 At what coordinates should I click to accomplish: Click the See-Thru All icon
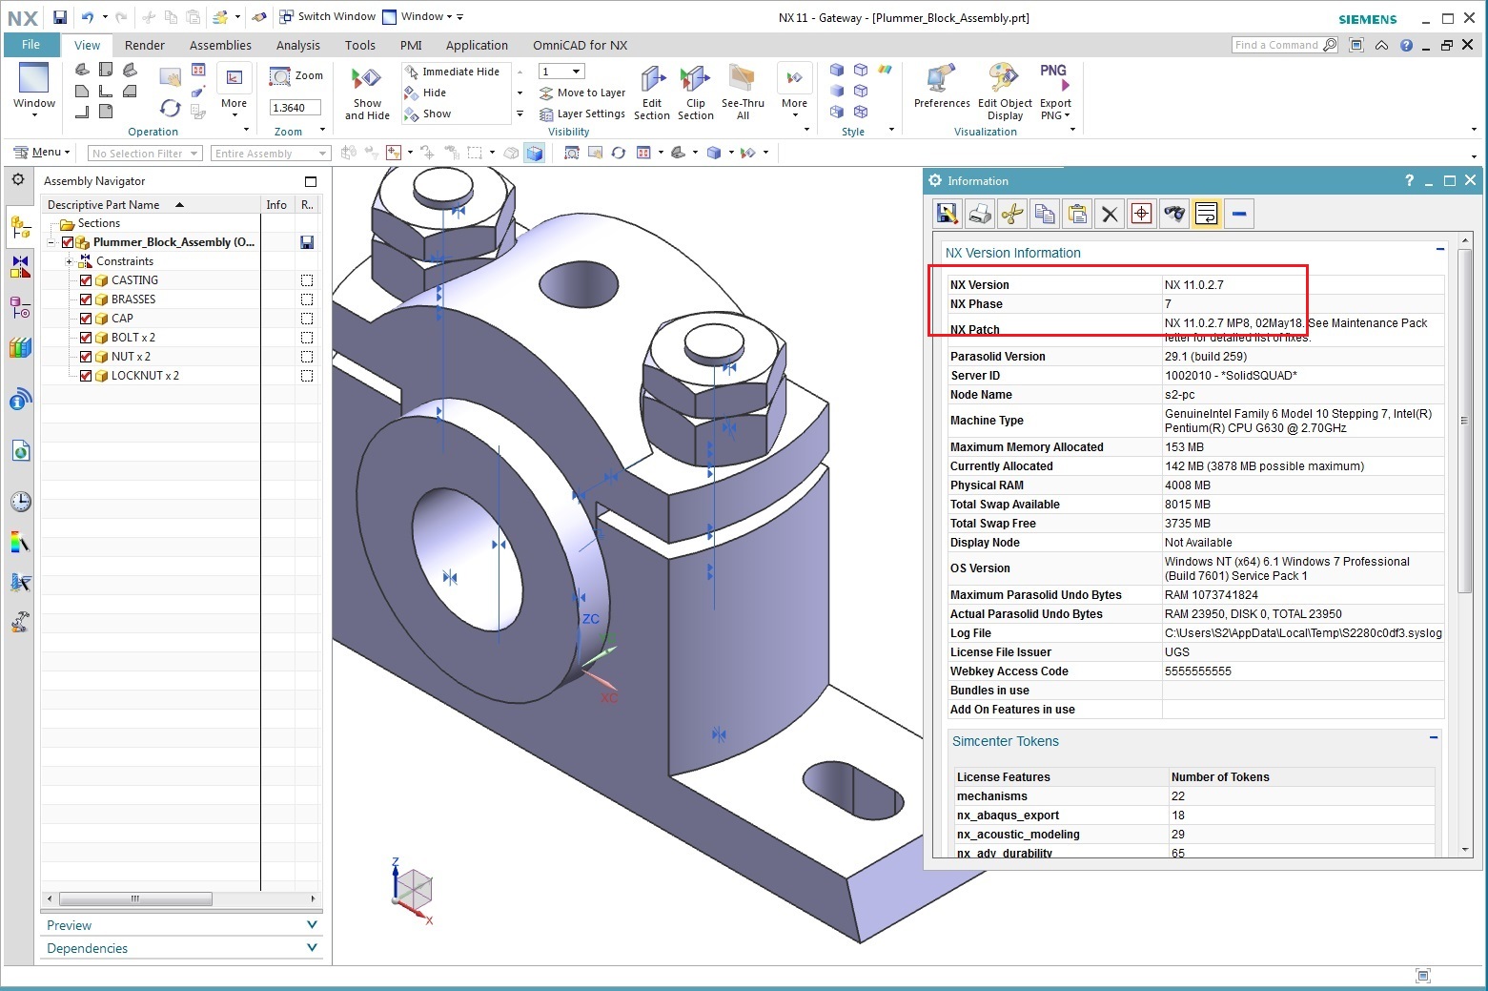[743, 79]
